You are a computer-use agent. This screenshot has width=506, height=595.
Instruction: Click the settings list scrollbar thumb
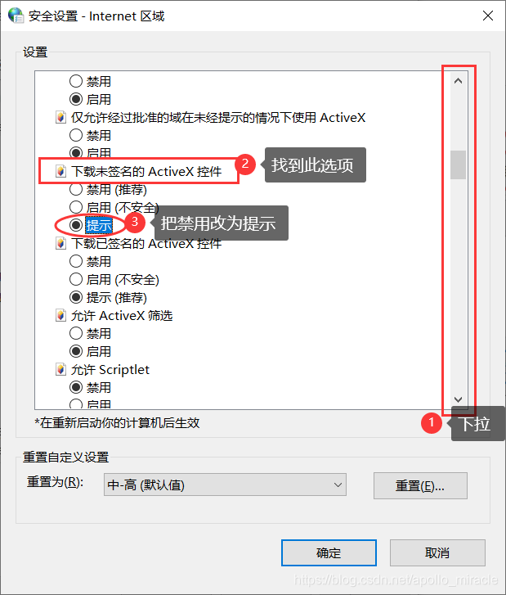[458, 165]
